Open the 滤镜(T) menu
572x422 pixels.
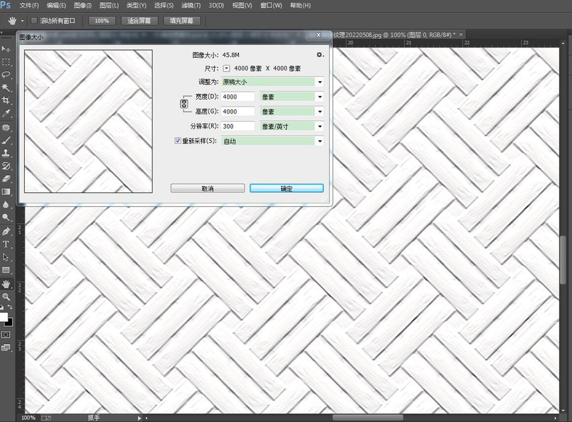[191, 6]
